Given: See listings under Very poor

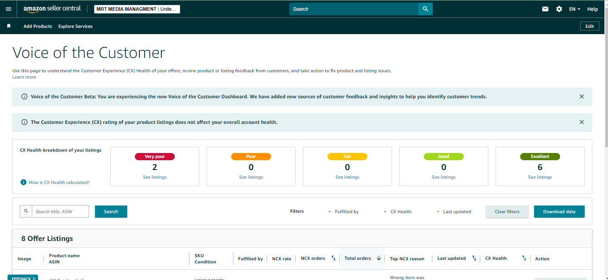Looking at the screenshot, I should click(x=155, y=177).
